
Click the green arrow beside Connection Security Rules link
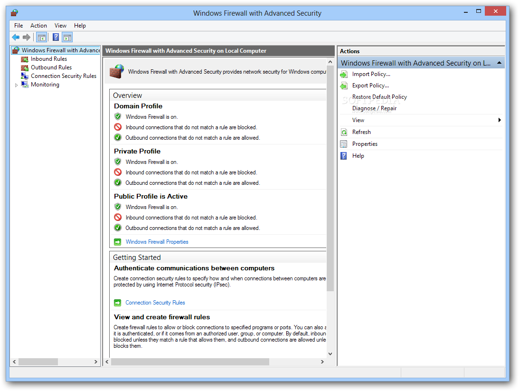[x=117, y=303]
